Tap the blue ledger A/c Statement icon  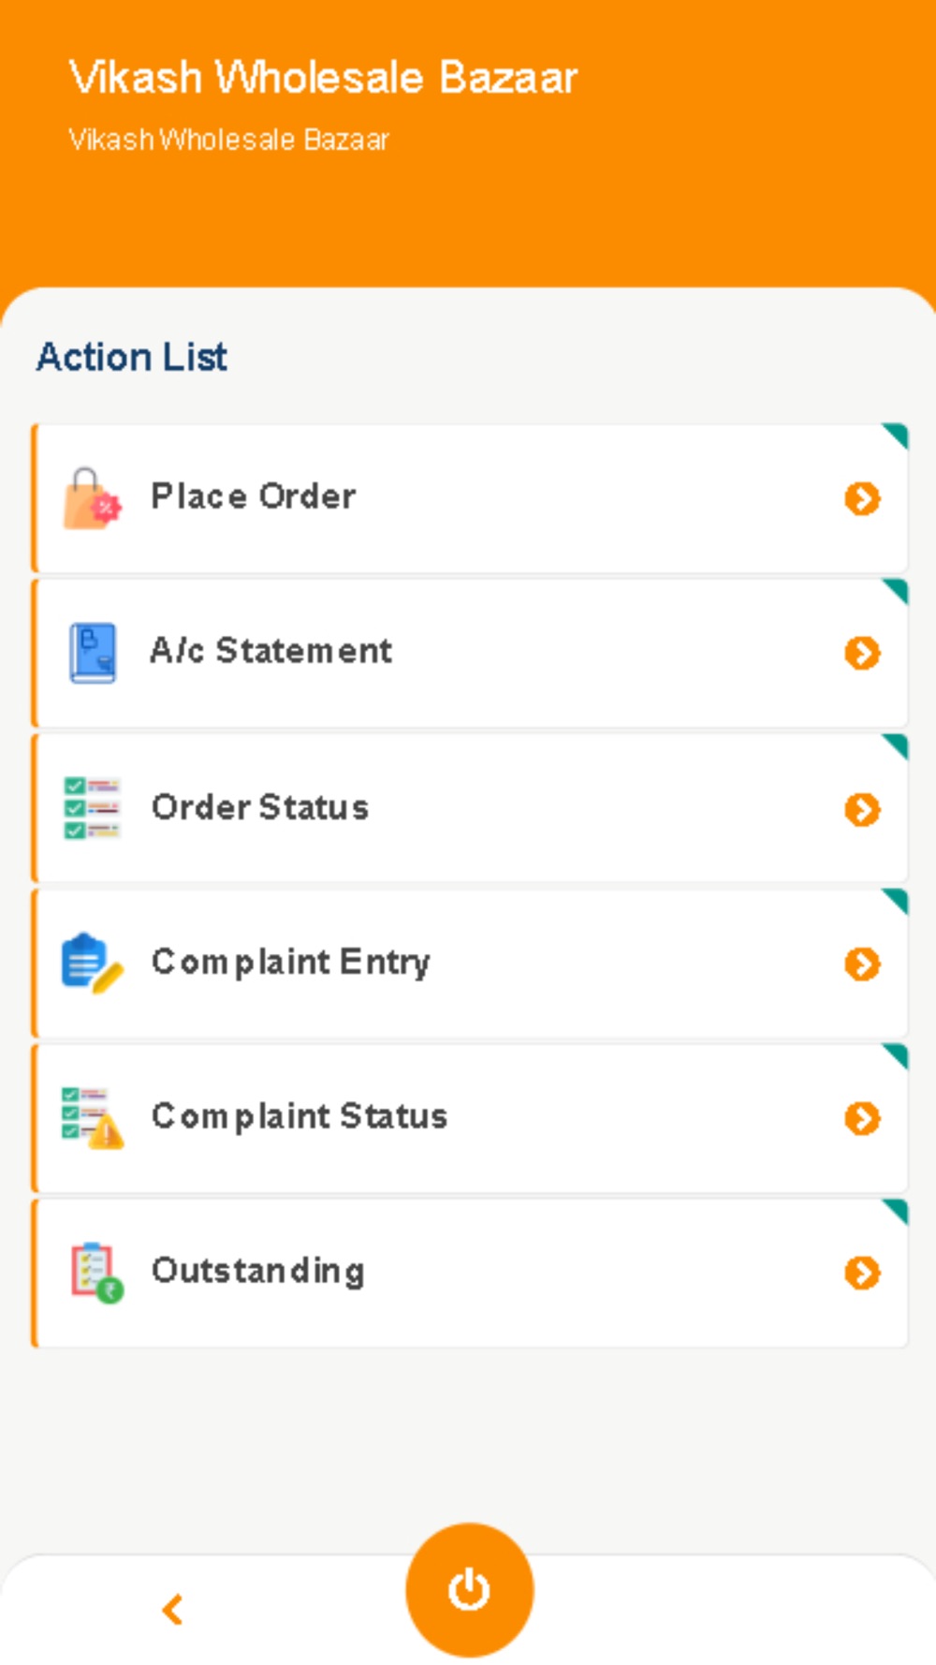click(92, 653)
